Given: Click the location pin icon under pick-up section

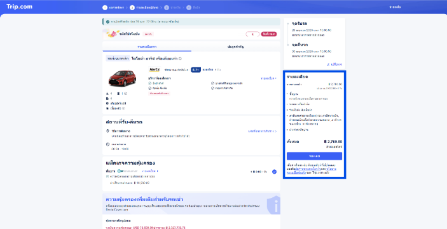Looking at the screenshot, I should (x=107, y=131).
